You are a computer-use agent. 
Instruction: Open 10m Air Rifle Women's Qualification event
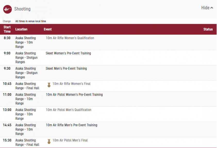[70, 38]
